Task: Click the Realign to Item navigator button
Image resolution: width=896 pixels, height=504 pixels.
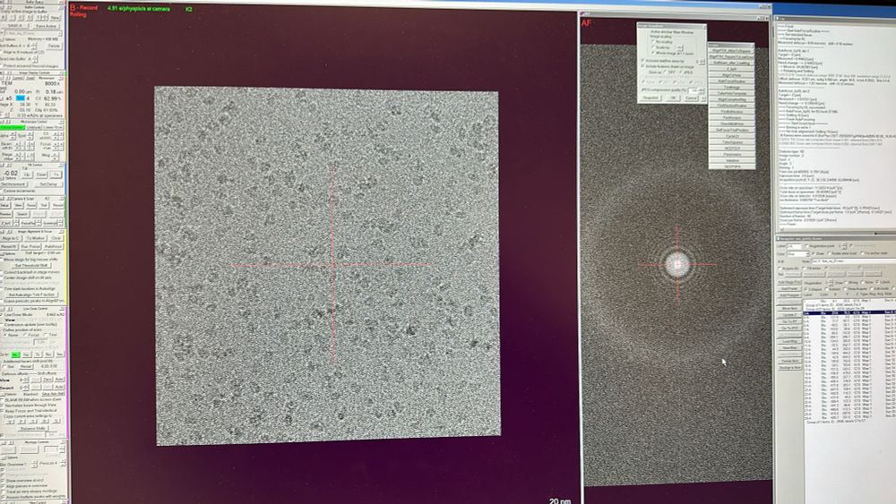Action: [x=789, y=368]
